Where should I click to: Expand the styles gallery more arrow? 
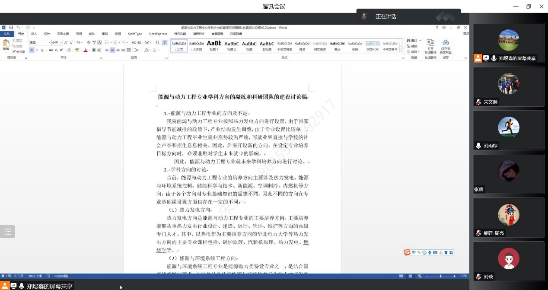[401, 50]
